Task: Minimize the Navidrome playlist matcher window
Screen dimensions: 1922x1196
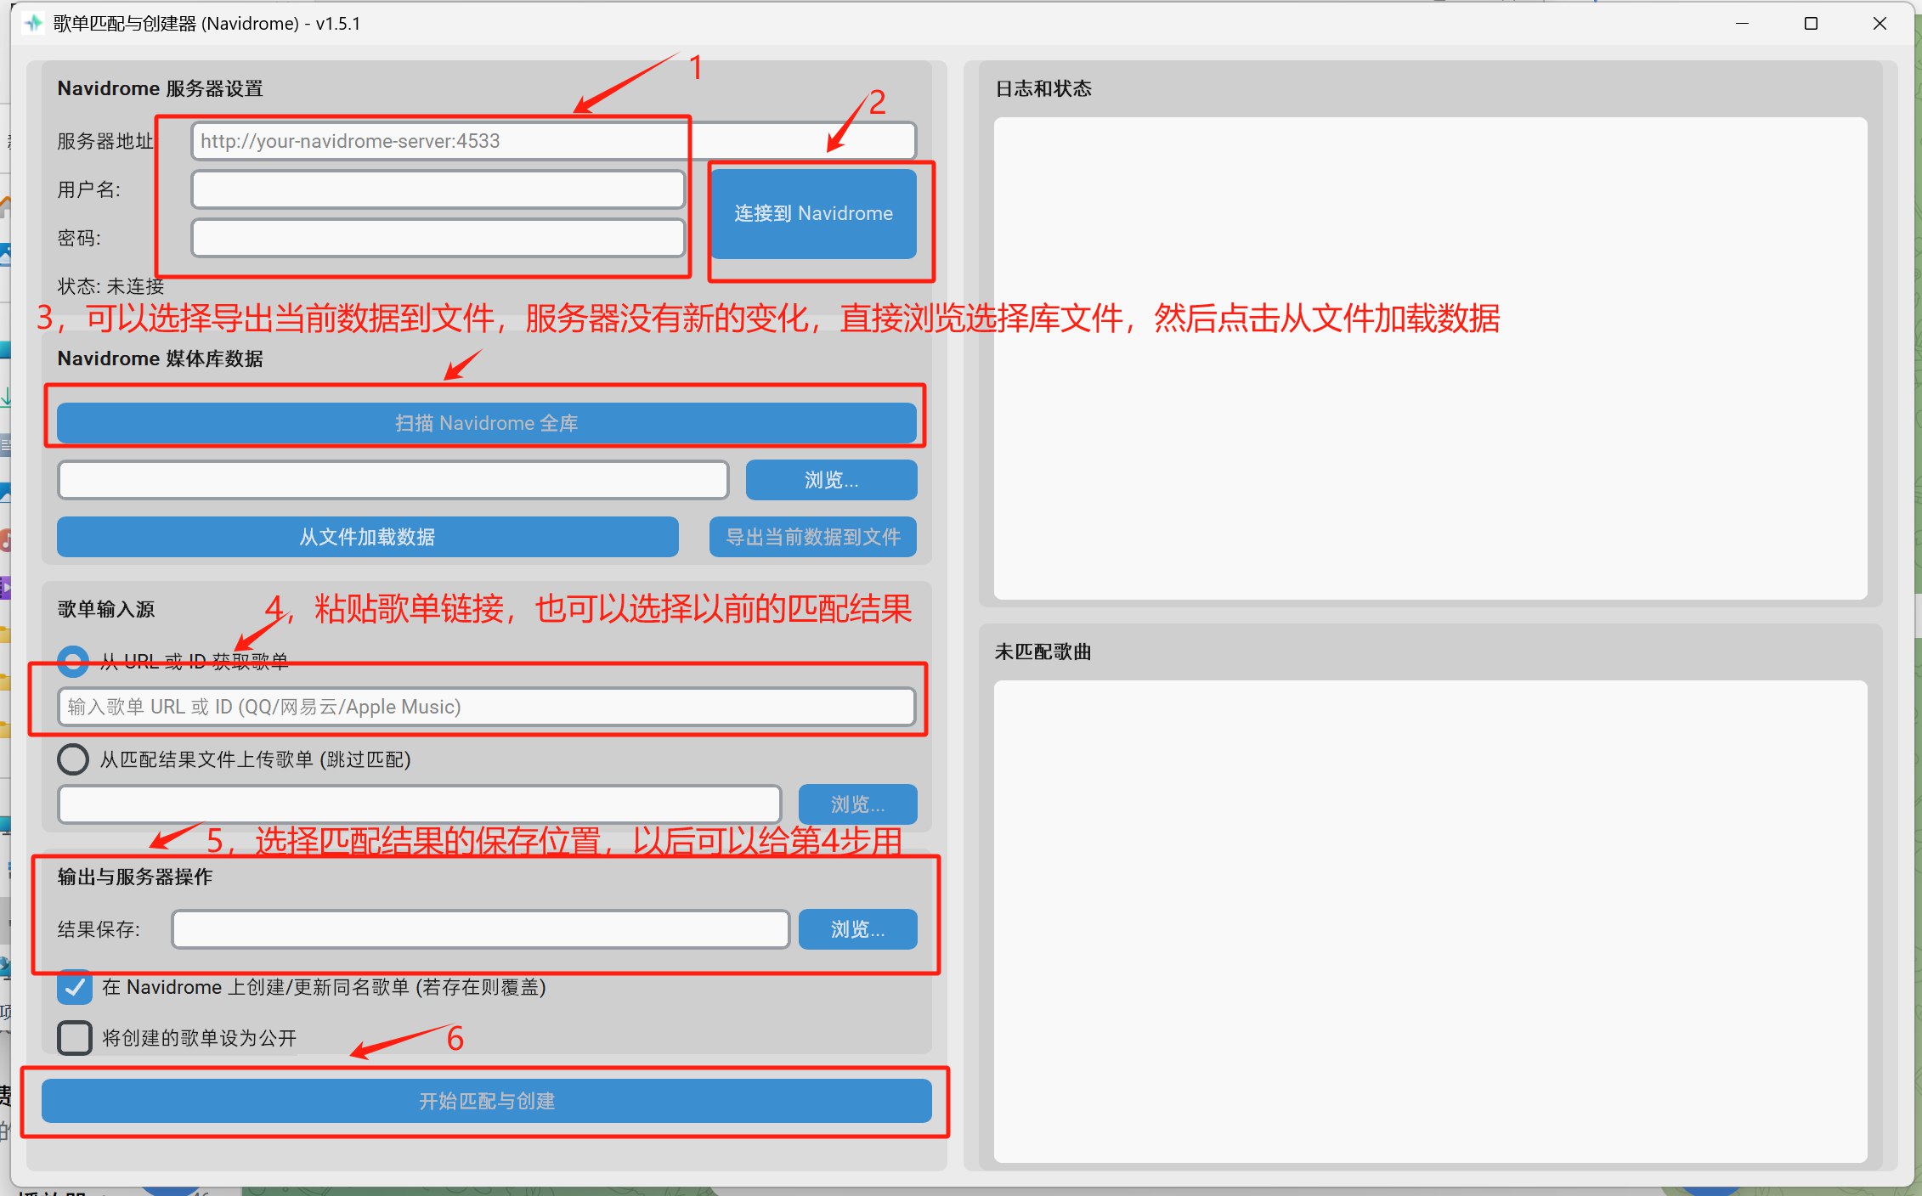Action: [x=1742, y=23]
